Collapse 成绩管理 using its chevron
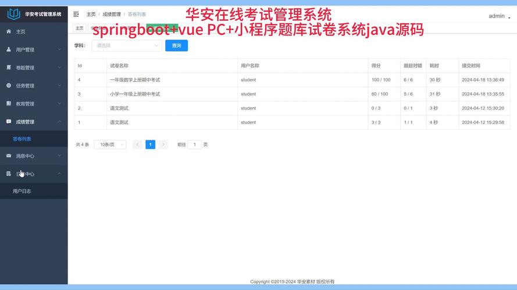 pos(59,122)
